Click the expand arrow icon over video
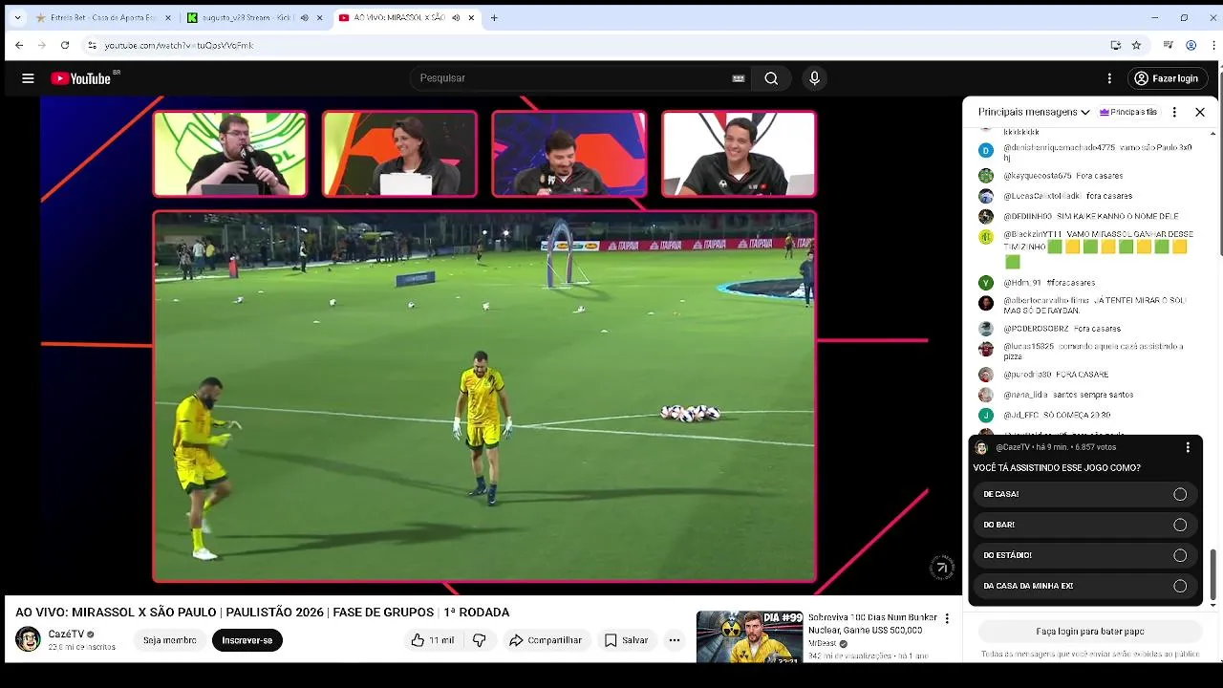1223x688 pixels. pos(941,568)
